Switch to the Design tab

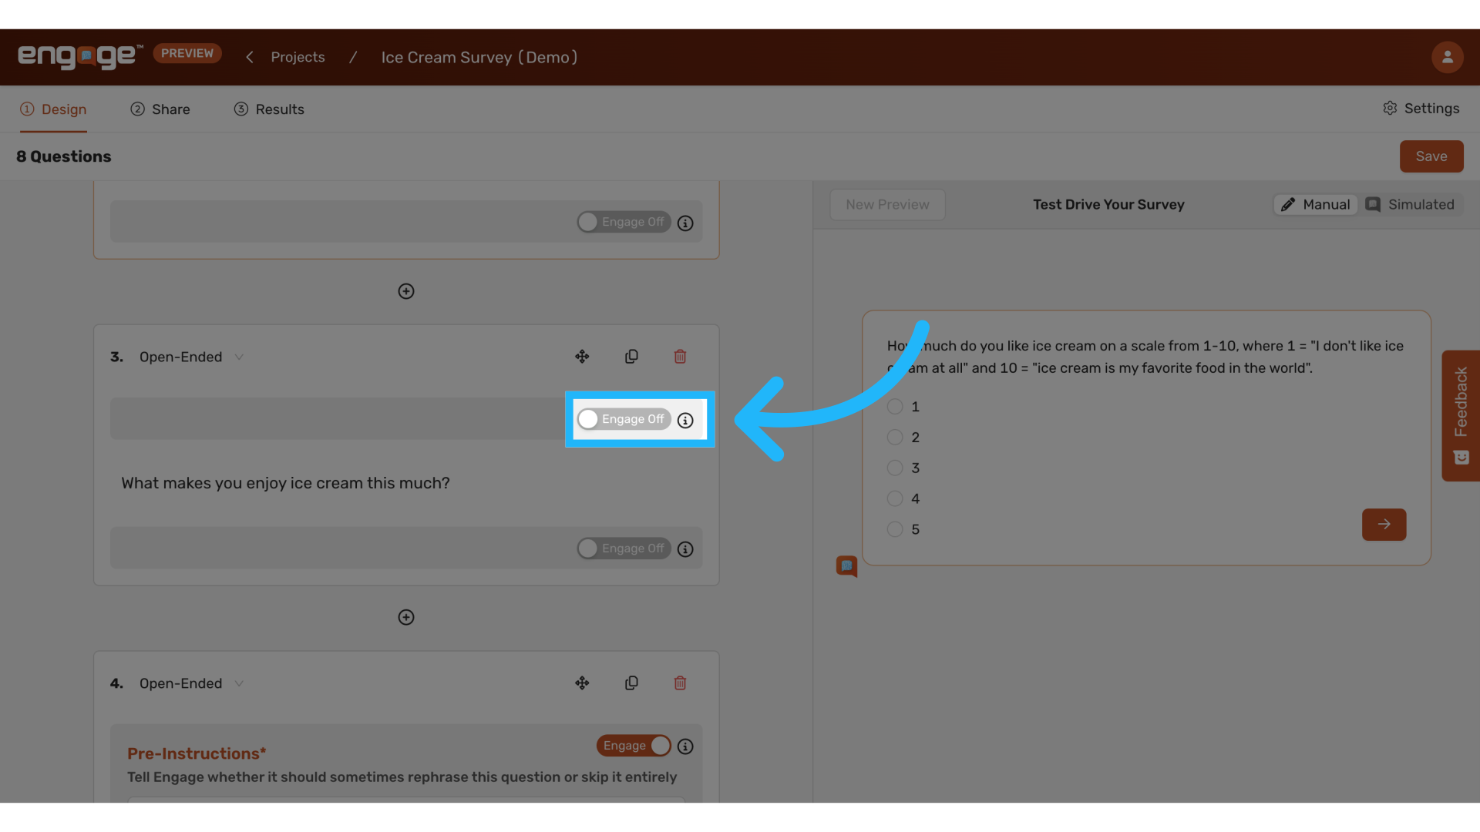click(53, 109)
